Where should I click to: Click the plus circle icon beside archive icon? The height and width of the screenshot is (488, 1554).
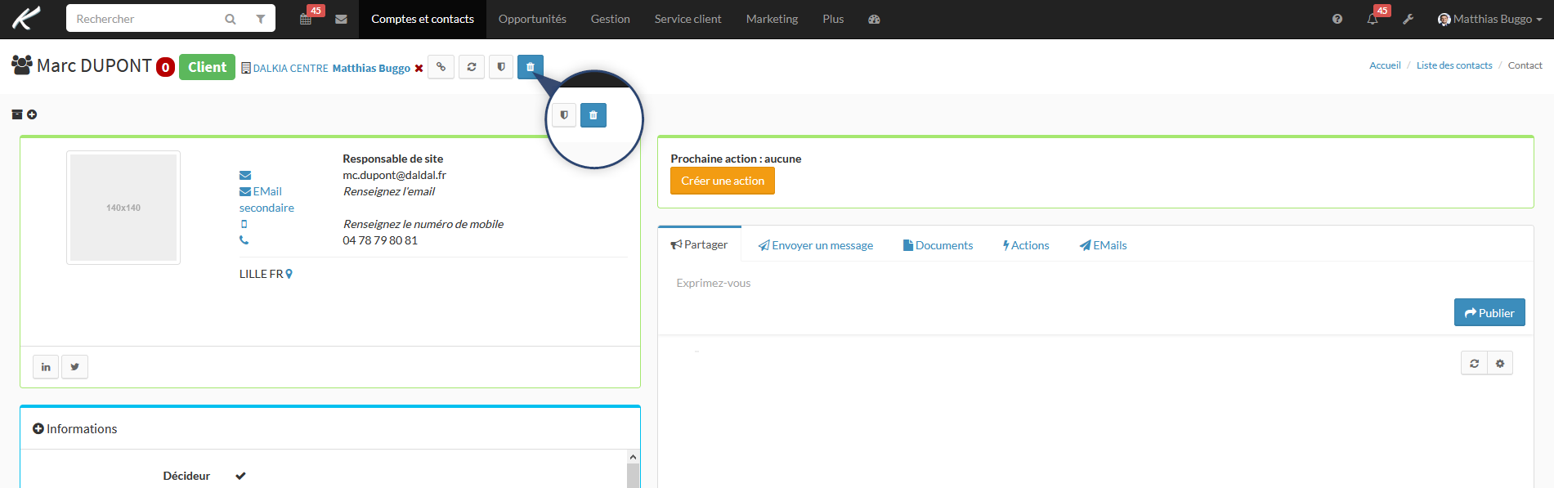click(32, 114)
